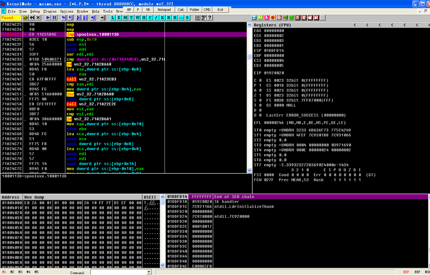Click the Address column header in dump
The height and width of the screenshot is (275, 430).
point(11,197)
